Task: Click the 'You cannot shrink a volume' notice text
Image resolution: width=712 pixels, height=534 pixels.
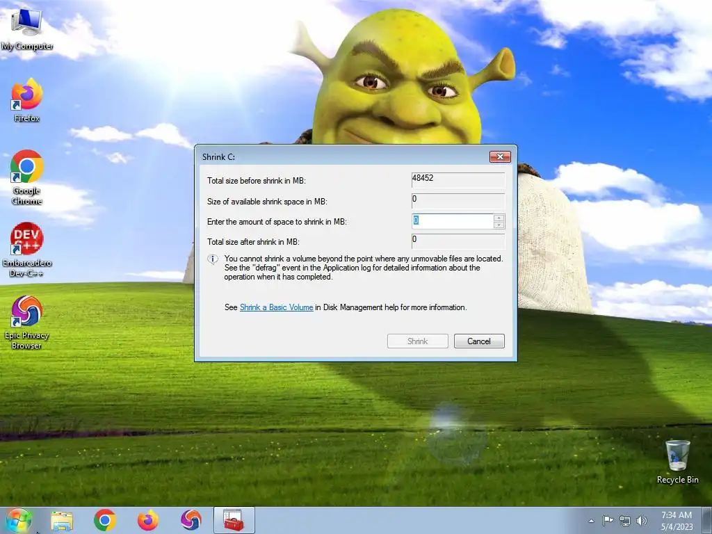Action: click(363, 268)
